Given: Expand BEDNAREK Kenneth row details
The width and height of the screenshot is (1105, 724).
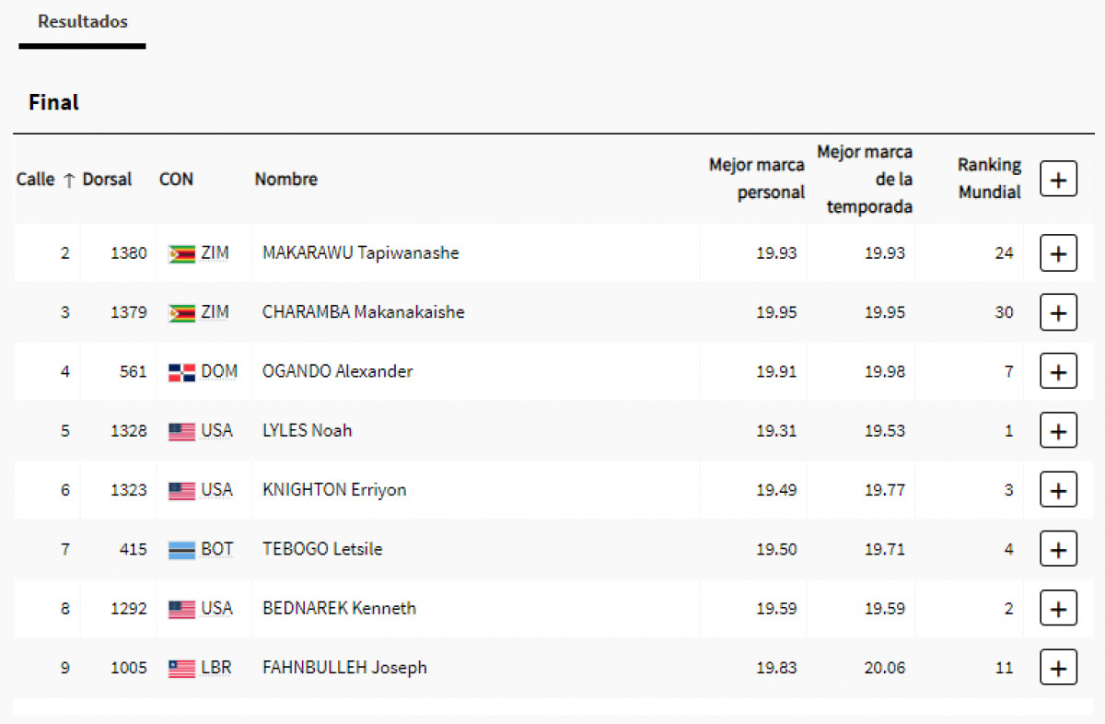Looking at the screenshot, I should click(x=1058, y=609).
